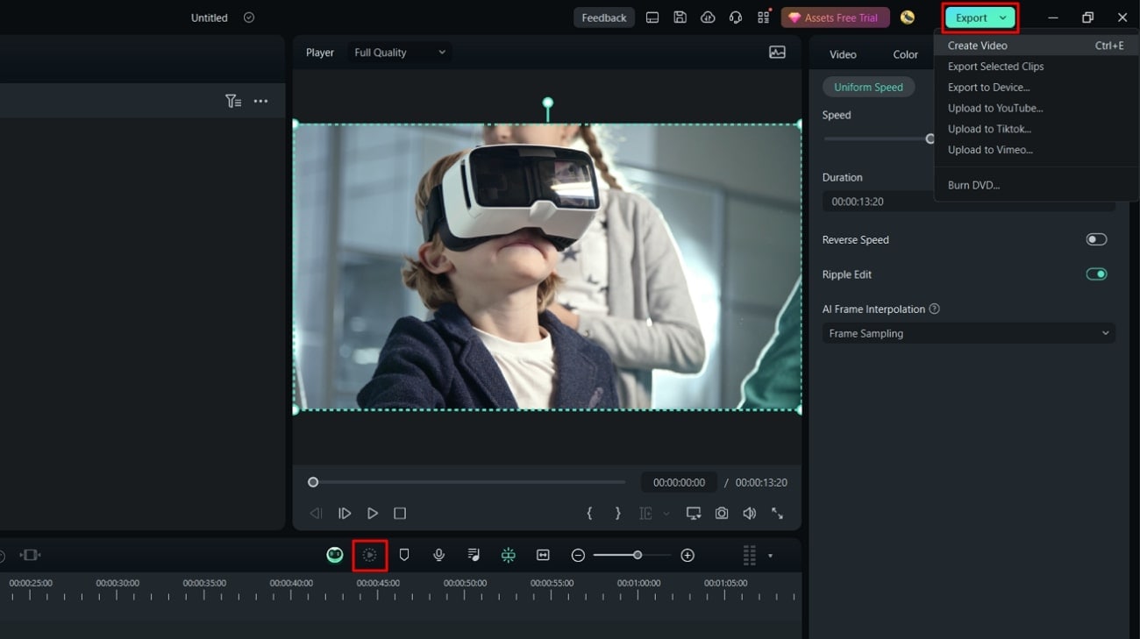Click the Untitled project title
Viewport: 1140px width, 639px height.
point(209,18)
